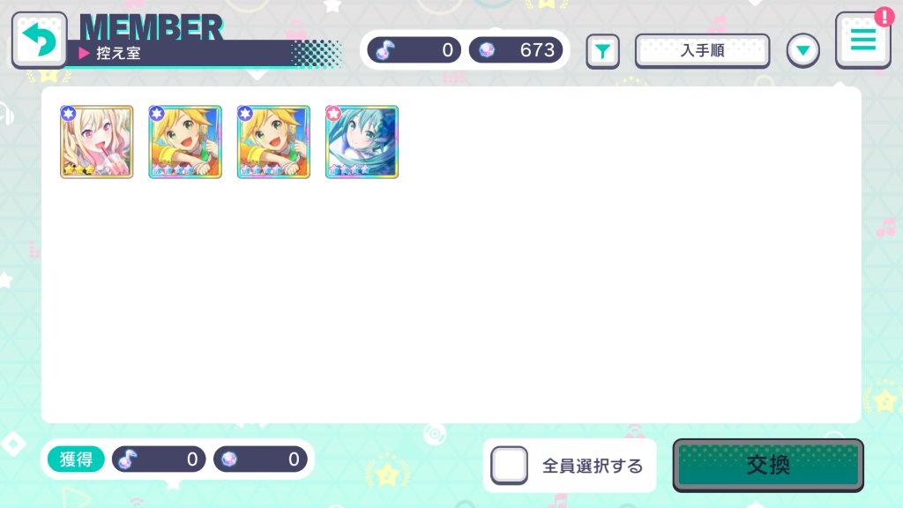The height and width of the screenshot is (508, 903).
Task: Select the first Kagamine Len card thumbnail
Action: (185, 142)
